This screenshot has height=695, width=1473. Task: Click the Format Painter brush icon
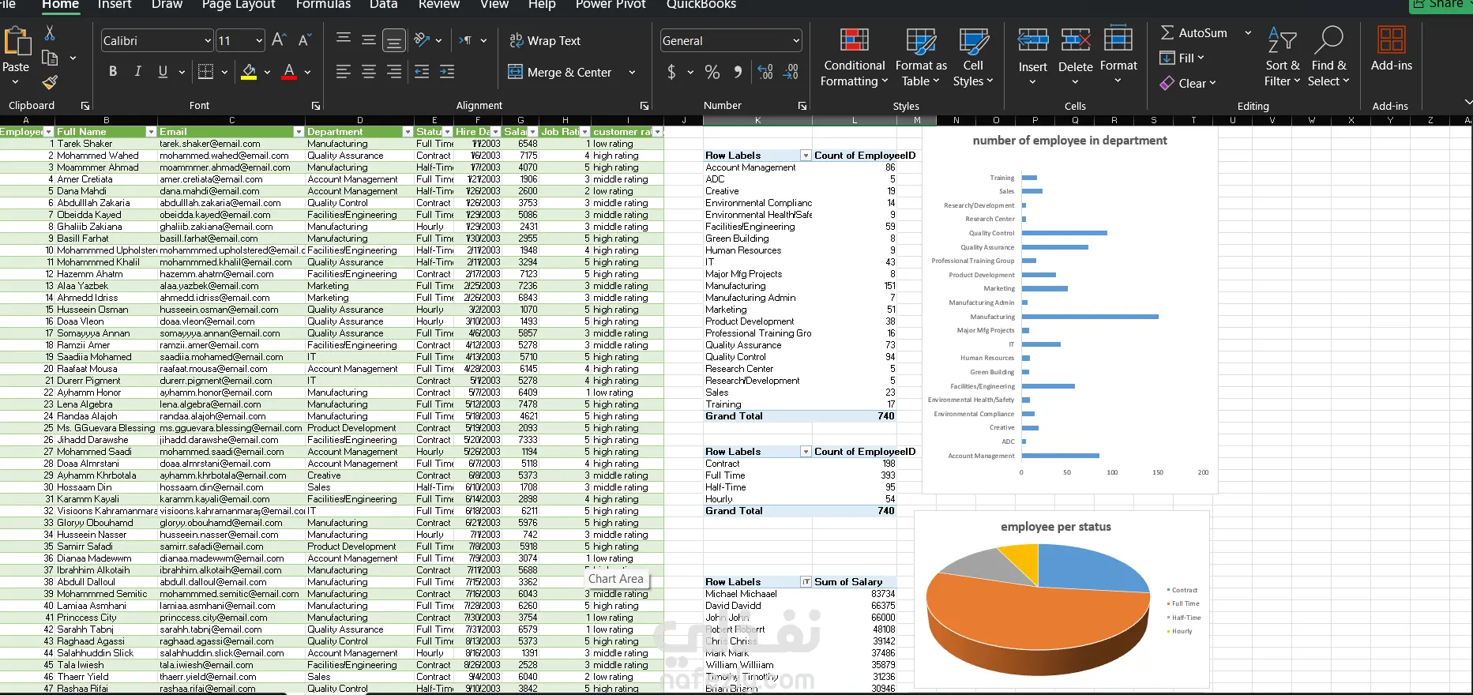(x=50, y=82)
